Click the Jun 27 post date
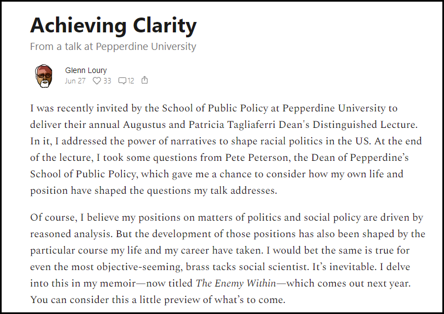Viewport: 444px width, 314px height. point(75,81)
